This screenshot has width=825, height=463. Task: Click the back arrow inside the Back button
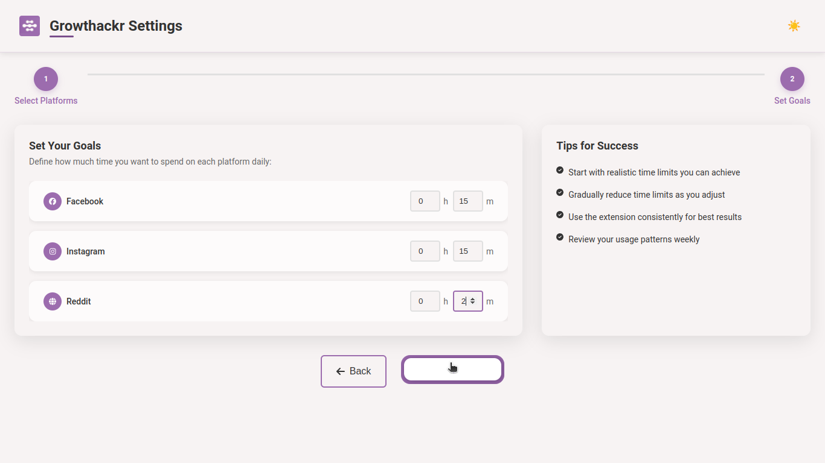pos(339,371)
